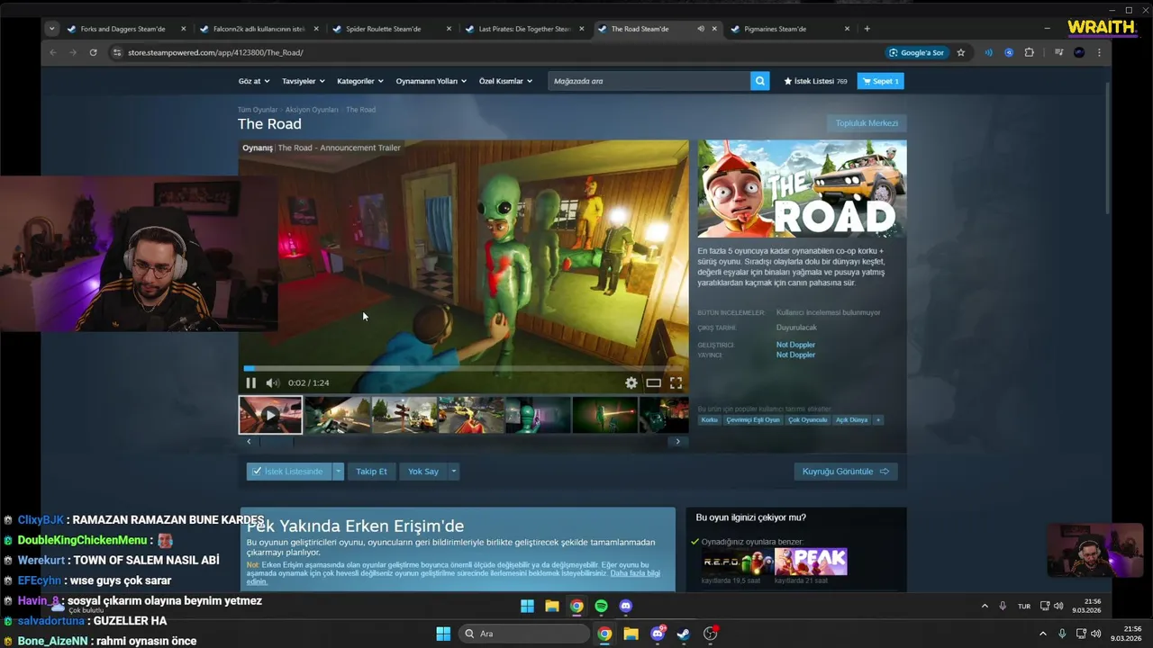Image resolution: width=1153 pixels, height=648 pixels.
Task: Open the trailer in fullscreen
Action: (676, 382)
